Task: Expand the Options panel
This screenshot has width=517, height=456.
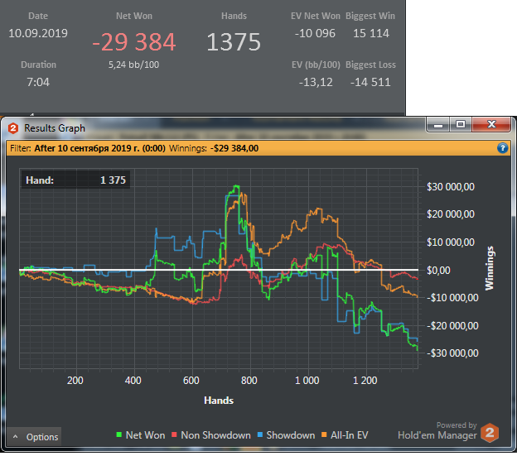Action: click(34, 437)
